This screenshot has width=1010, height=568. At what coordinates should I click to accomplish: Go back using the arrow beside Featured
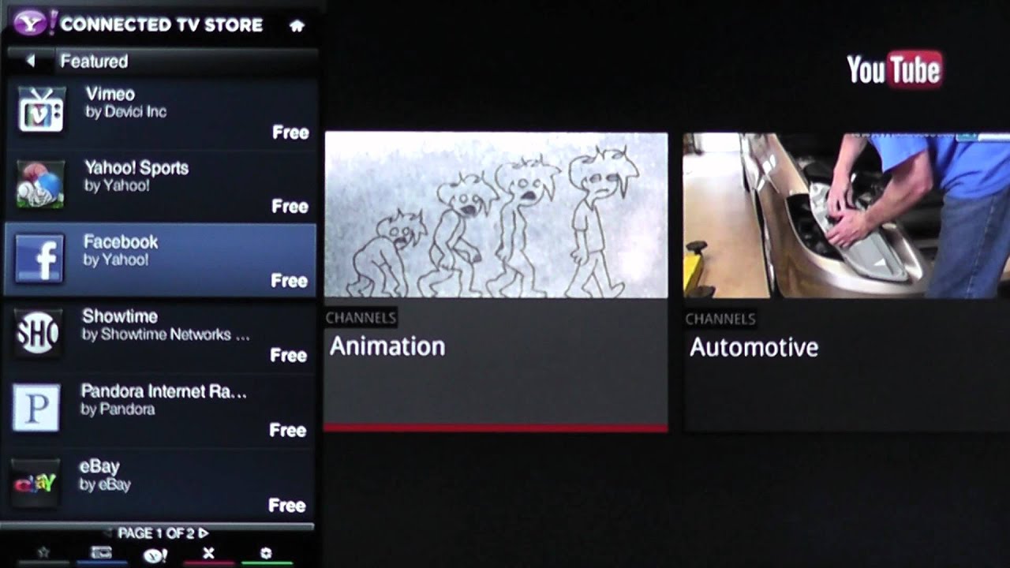coord(30,61)
